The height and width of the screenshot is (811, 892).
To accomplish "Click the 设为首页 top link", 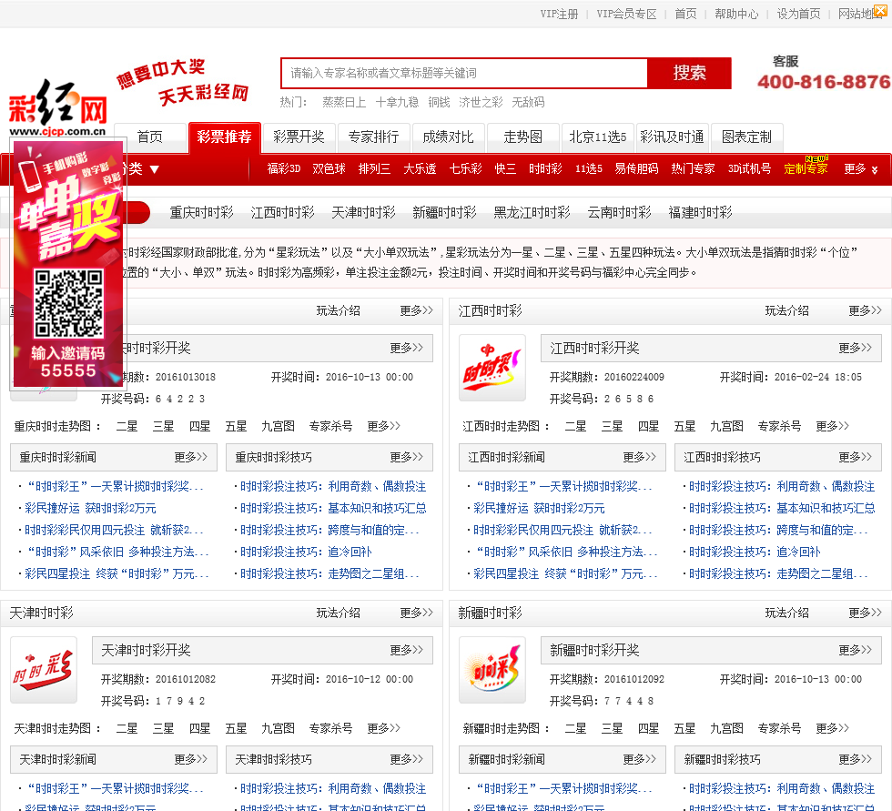I will [x=799, y=14].
